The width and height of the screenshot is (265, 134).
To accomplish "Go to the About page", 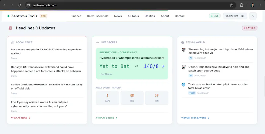I will click(x=165, y=16).
